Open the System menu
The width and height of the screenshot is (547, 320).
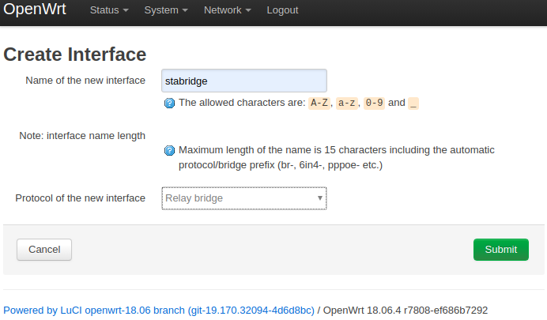coord(166,10)
